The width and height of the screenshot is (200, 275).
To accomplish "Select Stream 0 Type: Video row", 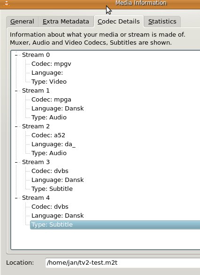I will 49,82.
